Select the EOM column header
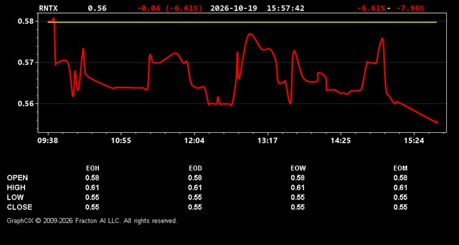Screen dimensions: 459x245 click(400, 168)
